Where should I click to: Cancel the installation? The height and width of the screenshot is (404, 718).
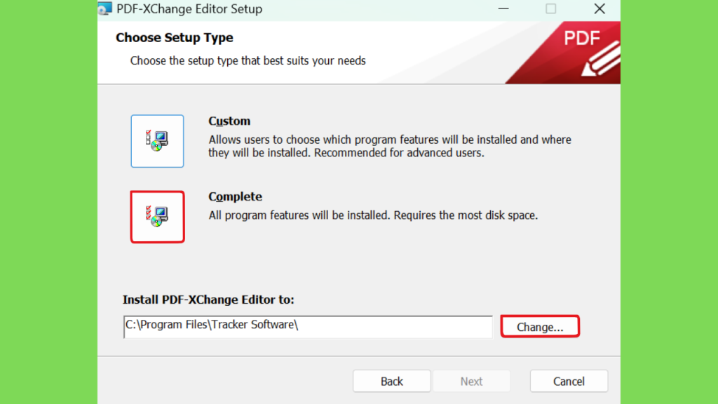point(569,381)
